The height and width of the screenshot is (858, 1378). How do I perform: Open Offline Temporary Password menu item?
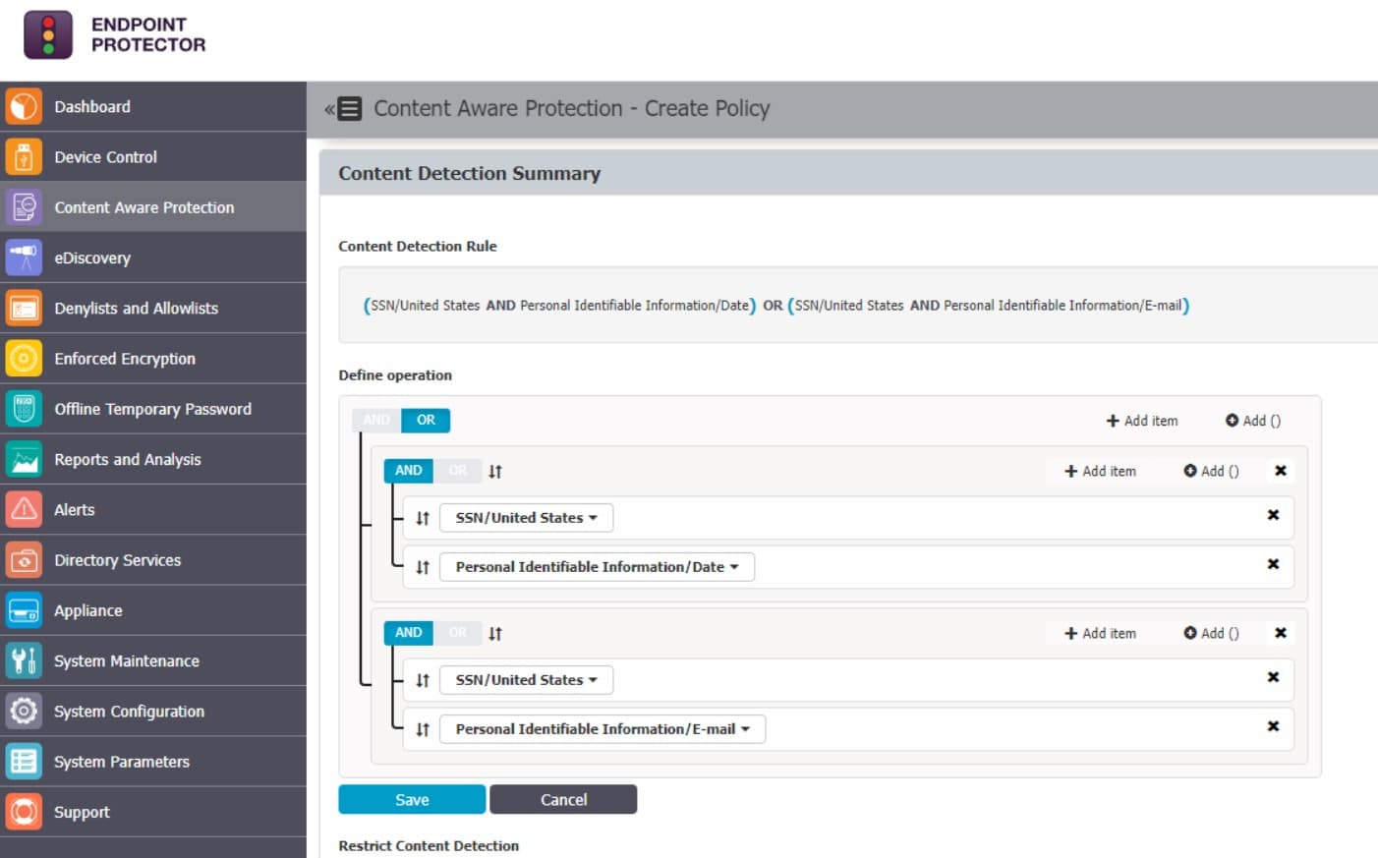pyautogui.click(x=153, y=409)
